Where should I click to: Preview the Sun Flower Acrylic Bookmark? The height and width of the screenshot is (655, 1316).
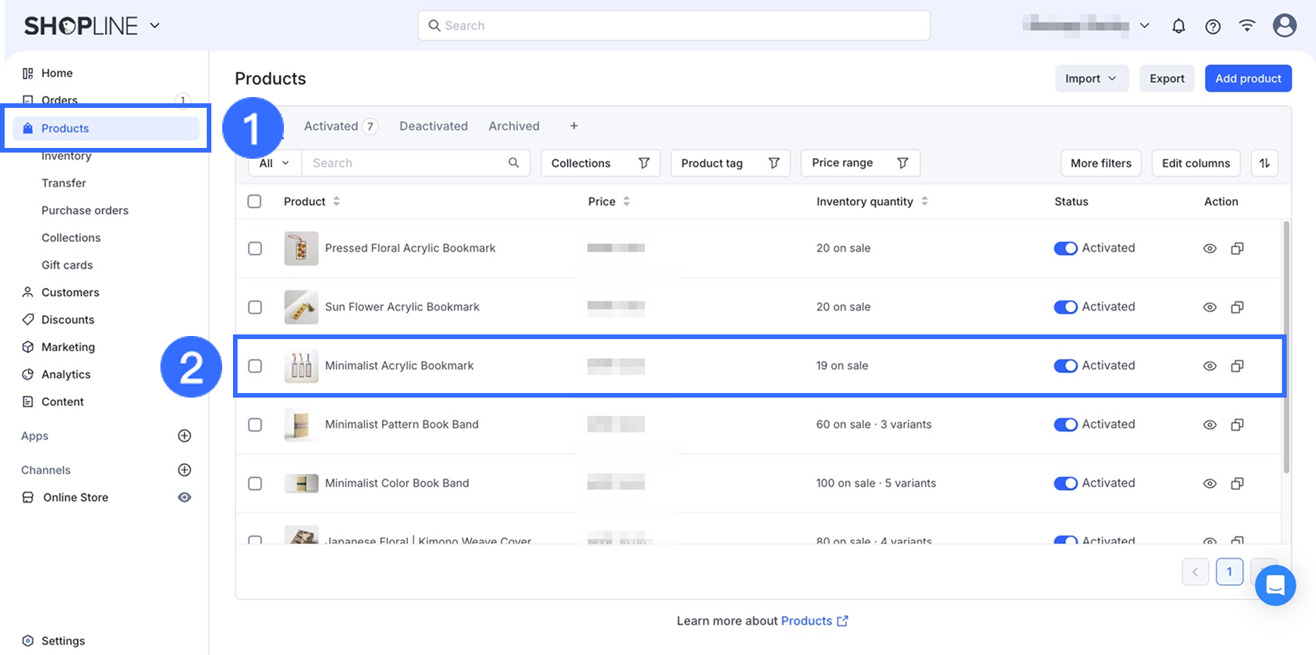click(x=1210, y=307)
